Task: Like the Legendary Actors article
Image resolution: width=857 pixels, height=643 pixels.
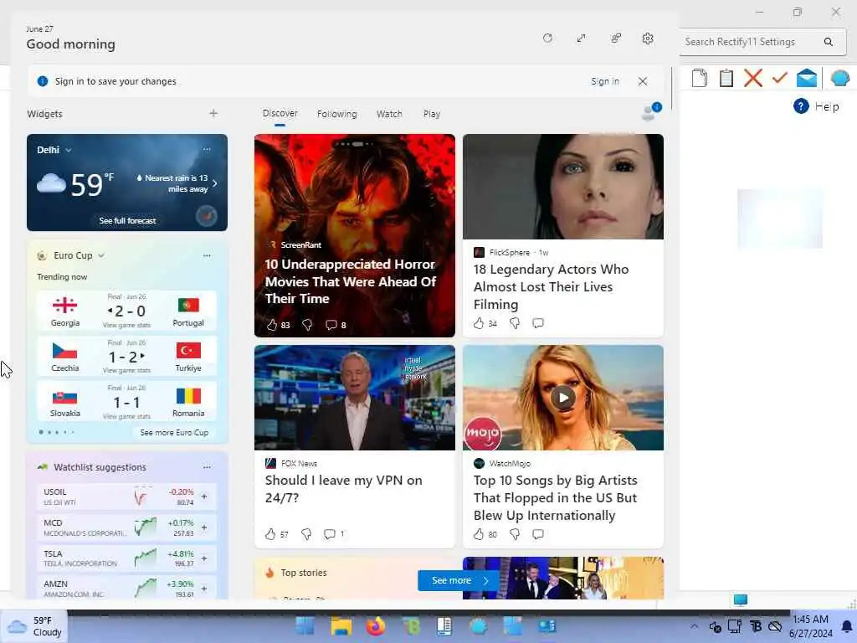Action: [479, 323]
